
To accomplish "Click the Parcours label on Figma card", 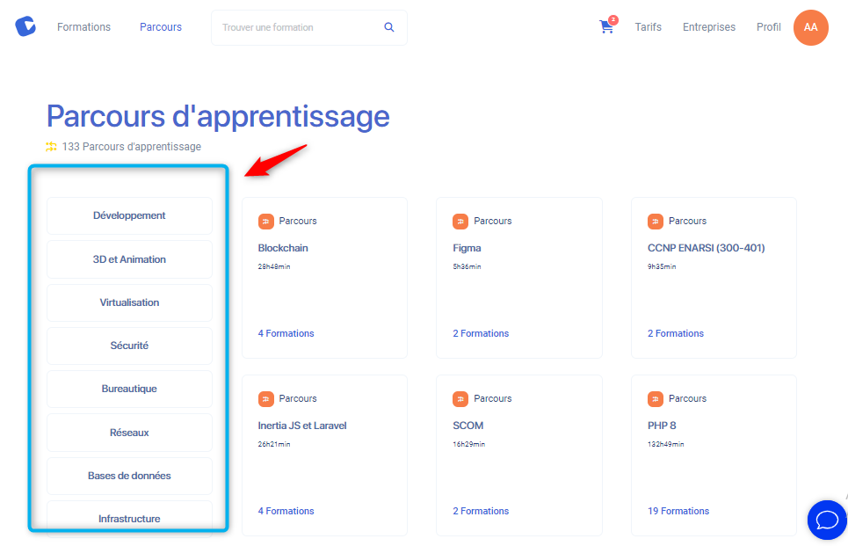I will click(492, 221).
